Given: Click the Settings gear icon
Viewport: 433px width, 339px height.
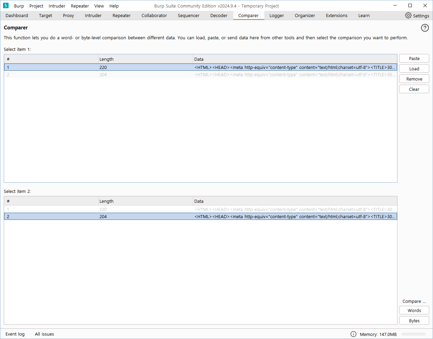Looking at the screenshot, I should 408,15.
